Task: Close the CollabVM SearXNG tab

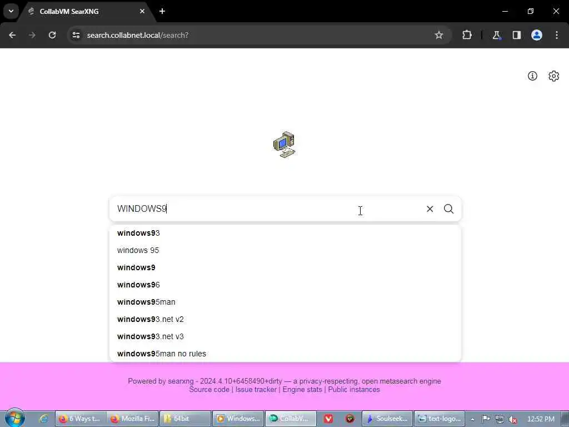Action: [x=142, y=11]
